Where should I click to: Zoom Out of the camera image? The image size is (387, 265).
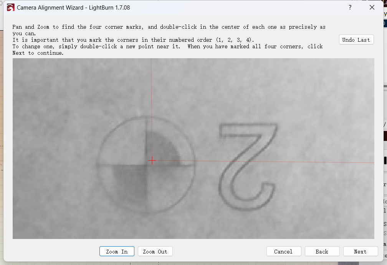point(155,252)
